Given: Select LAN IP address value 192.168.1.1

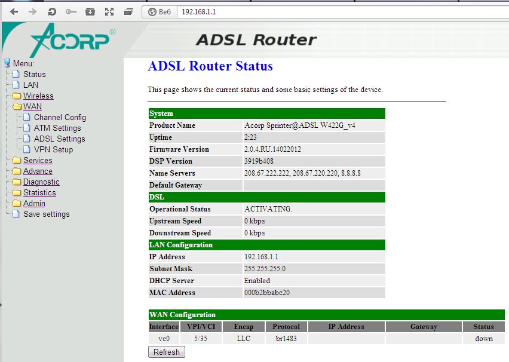Looking at the screenshot, I should pos(261,257).
